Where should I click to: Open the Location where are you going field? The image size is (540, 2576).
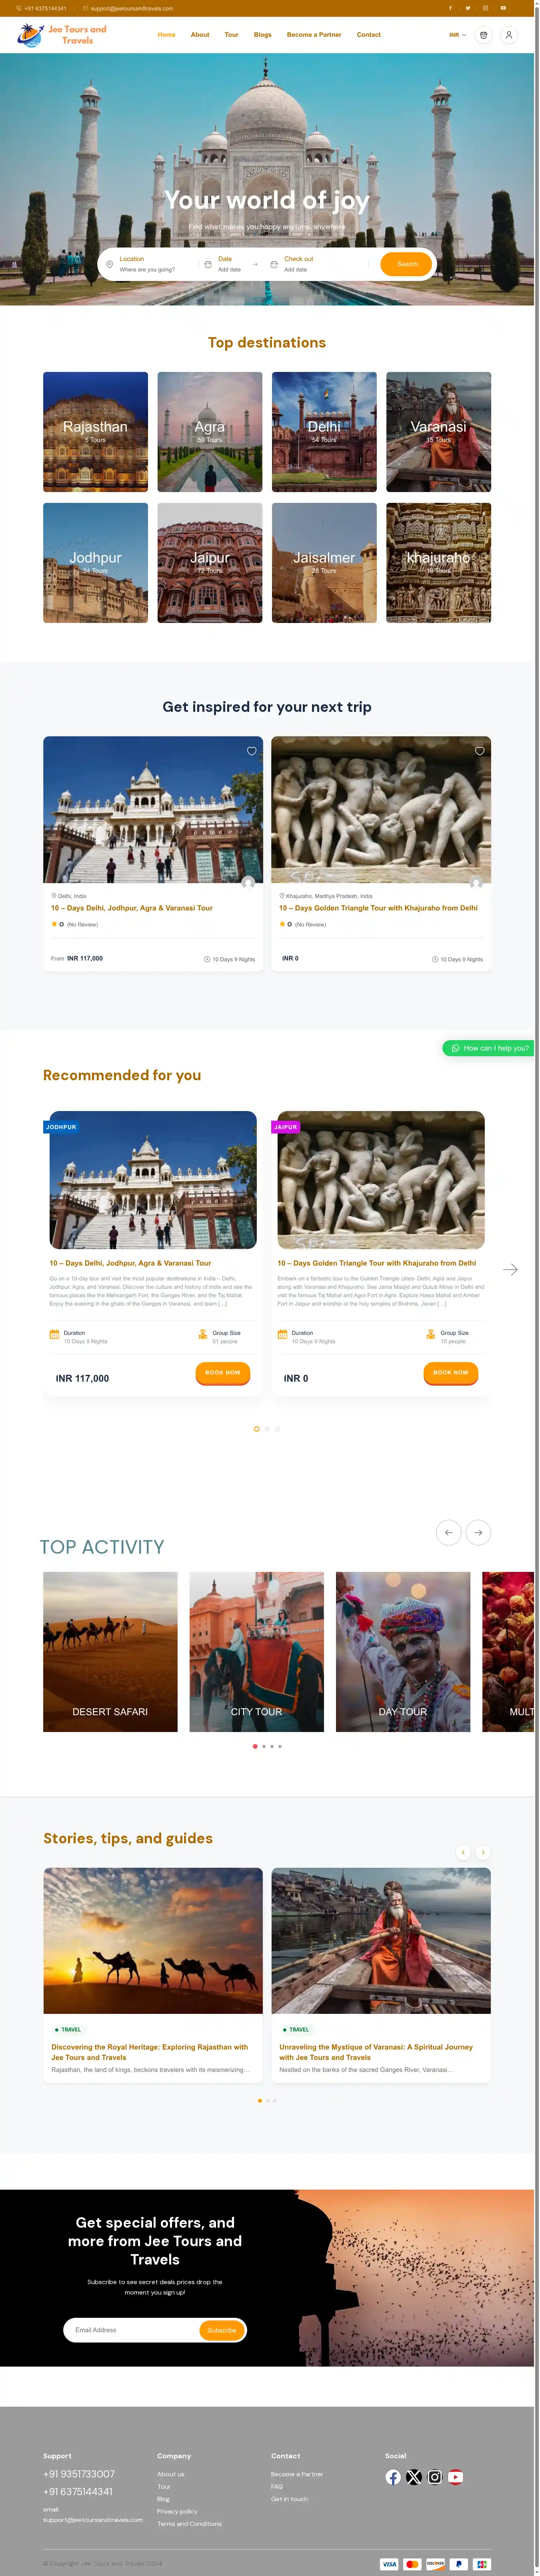pyautogui.click(x=150, y=264)
